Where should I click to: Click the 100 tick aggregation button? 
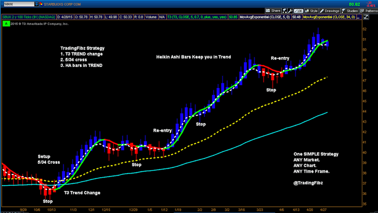click(298, 11)
